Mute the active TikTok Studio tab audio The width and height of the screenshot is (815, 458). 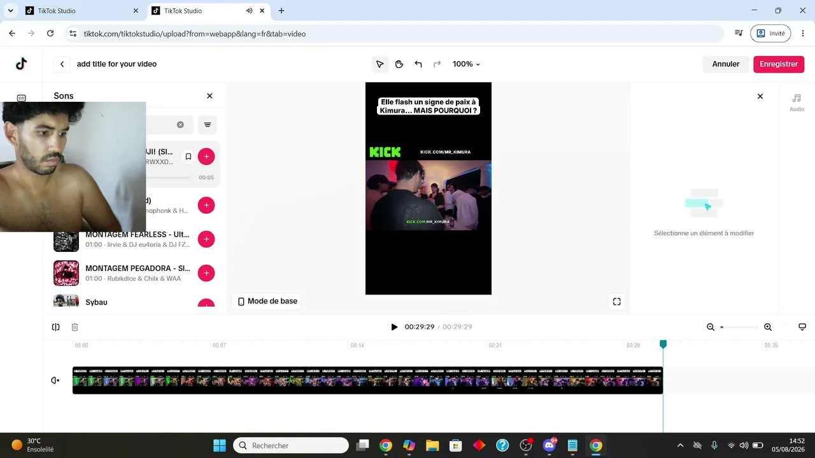pyautogui.click(x=249, y=11)
